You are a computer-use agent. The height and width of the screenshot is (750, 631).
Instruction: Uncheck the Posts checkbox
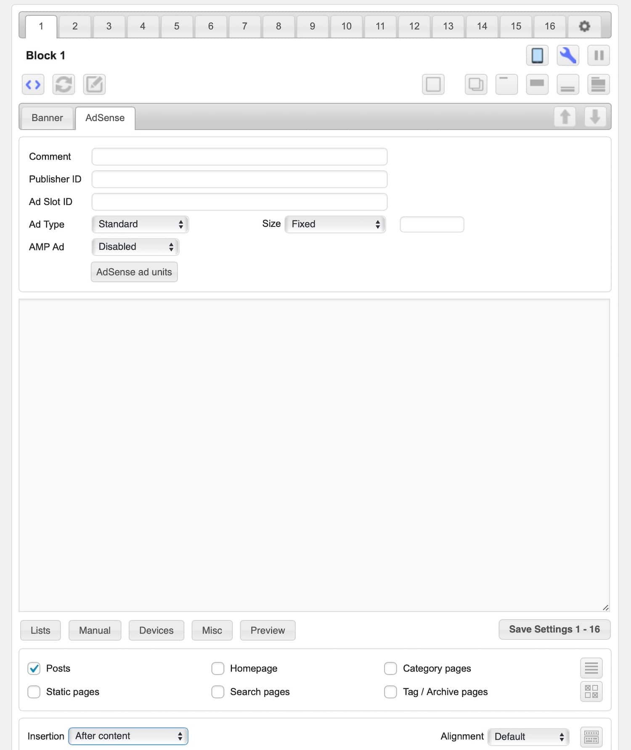pyautogui.click(x=34, y=668)
